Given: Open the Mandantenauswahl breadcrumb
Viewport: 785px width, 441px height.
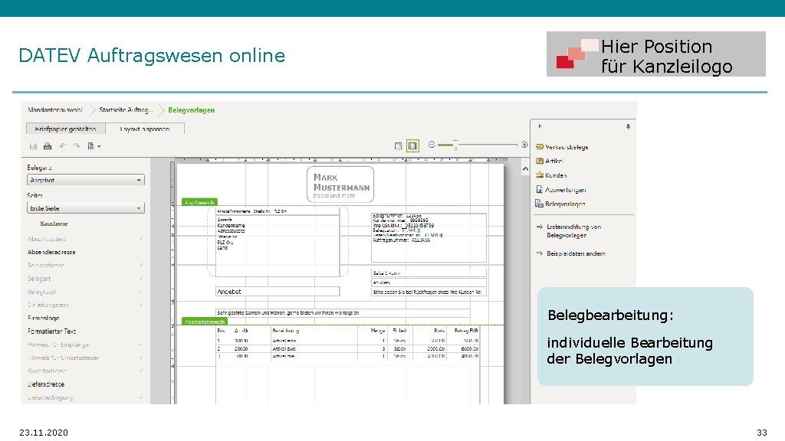Looking at the screenshot, I should click(x=55, y=109).
